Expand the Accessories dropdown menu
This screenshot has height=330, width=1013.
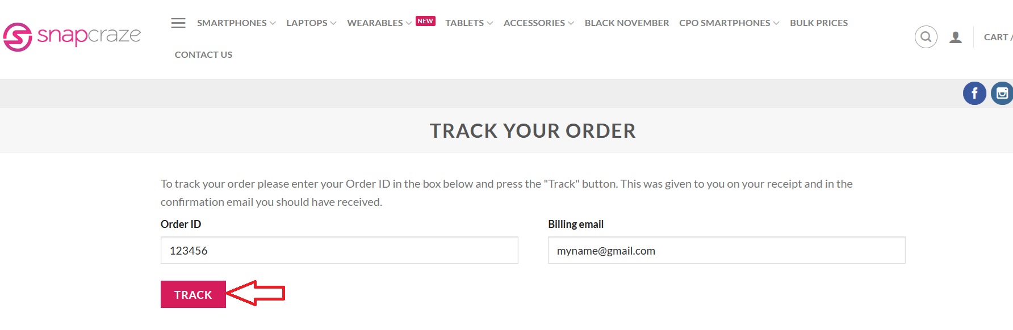(539, 23)
